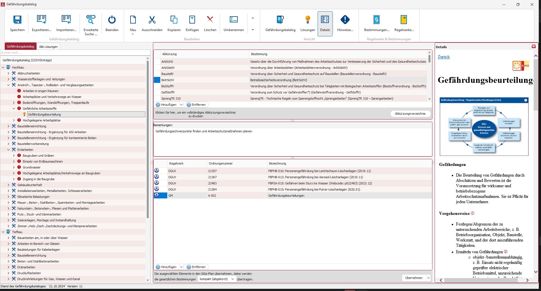The width and height of the screenshot is (541, 291).
Task: Click the Neu document icon
Action: [133, 20]
